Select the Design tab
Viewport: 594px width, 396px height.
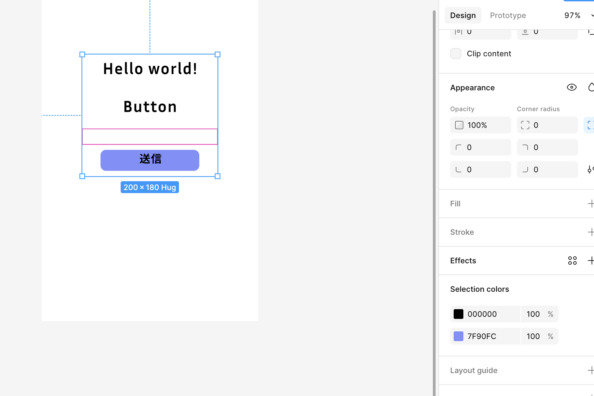pos(463,15)
